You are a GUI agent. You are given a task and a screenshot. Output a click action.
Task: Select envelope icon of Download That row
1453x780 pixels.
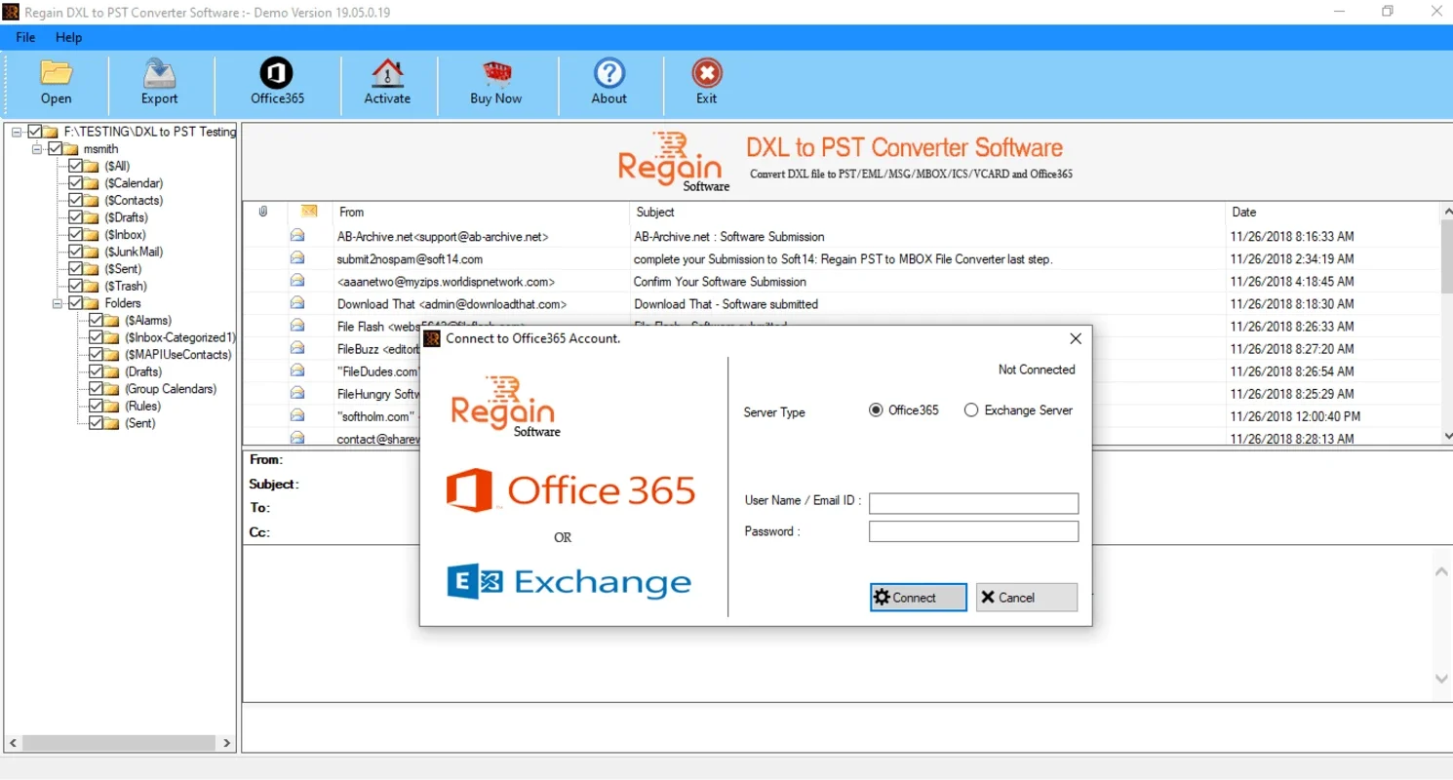[x=297, y=303]
